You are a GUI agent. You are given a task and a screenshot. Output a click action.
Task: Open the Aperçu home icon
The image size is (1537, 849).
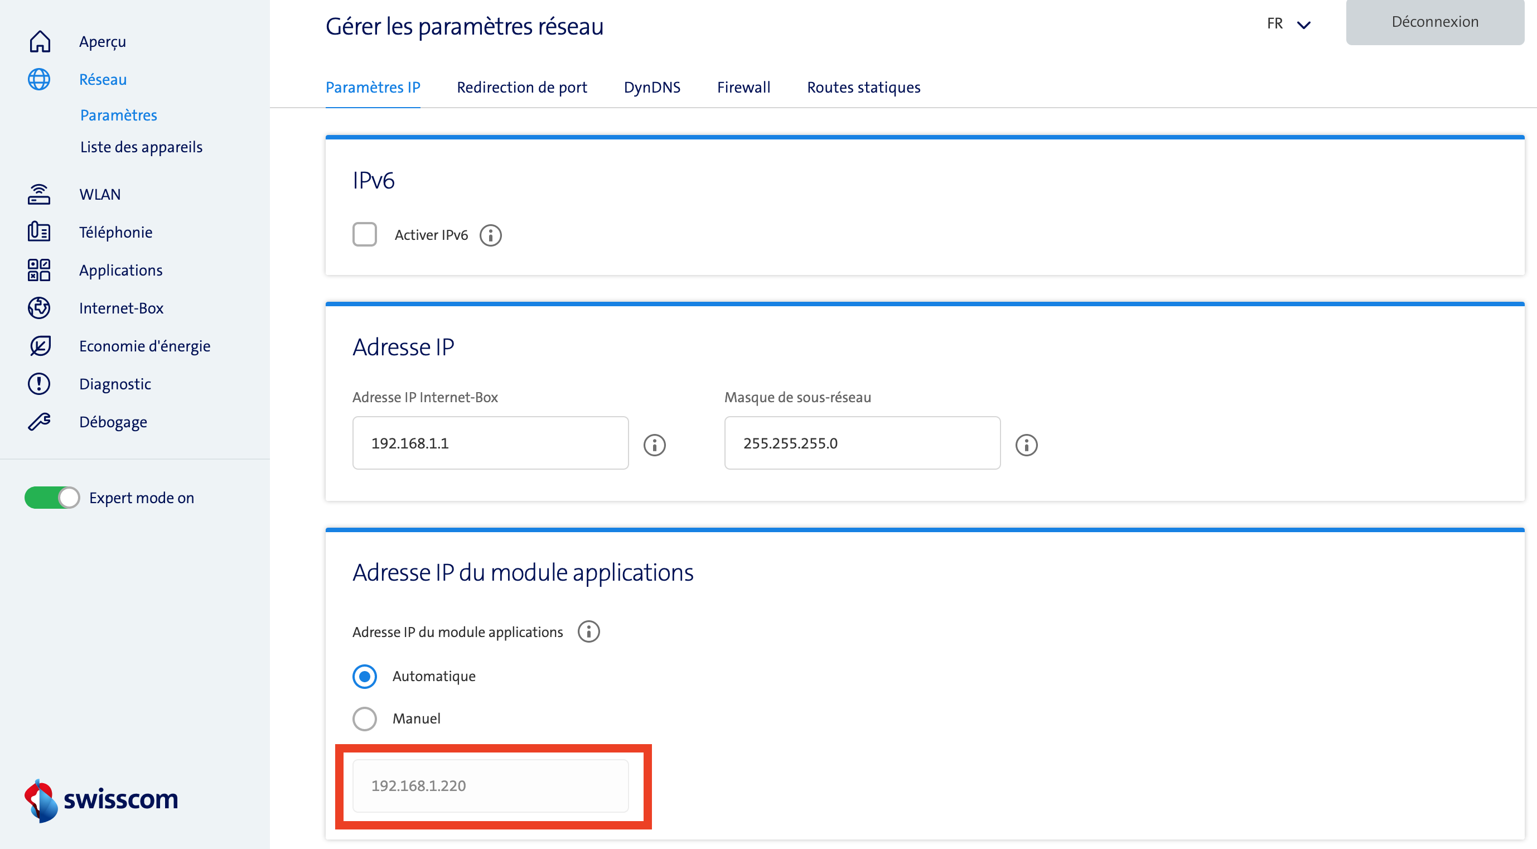(40, 41)
